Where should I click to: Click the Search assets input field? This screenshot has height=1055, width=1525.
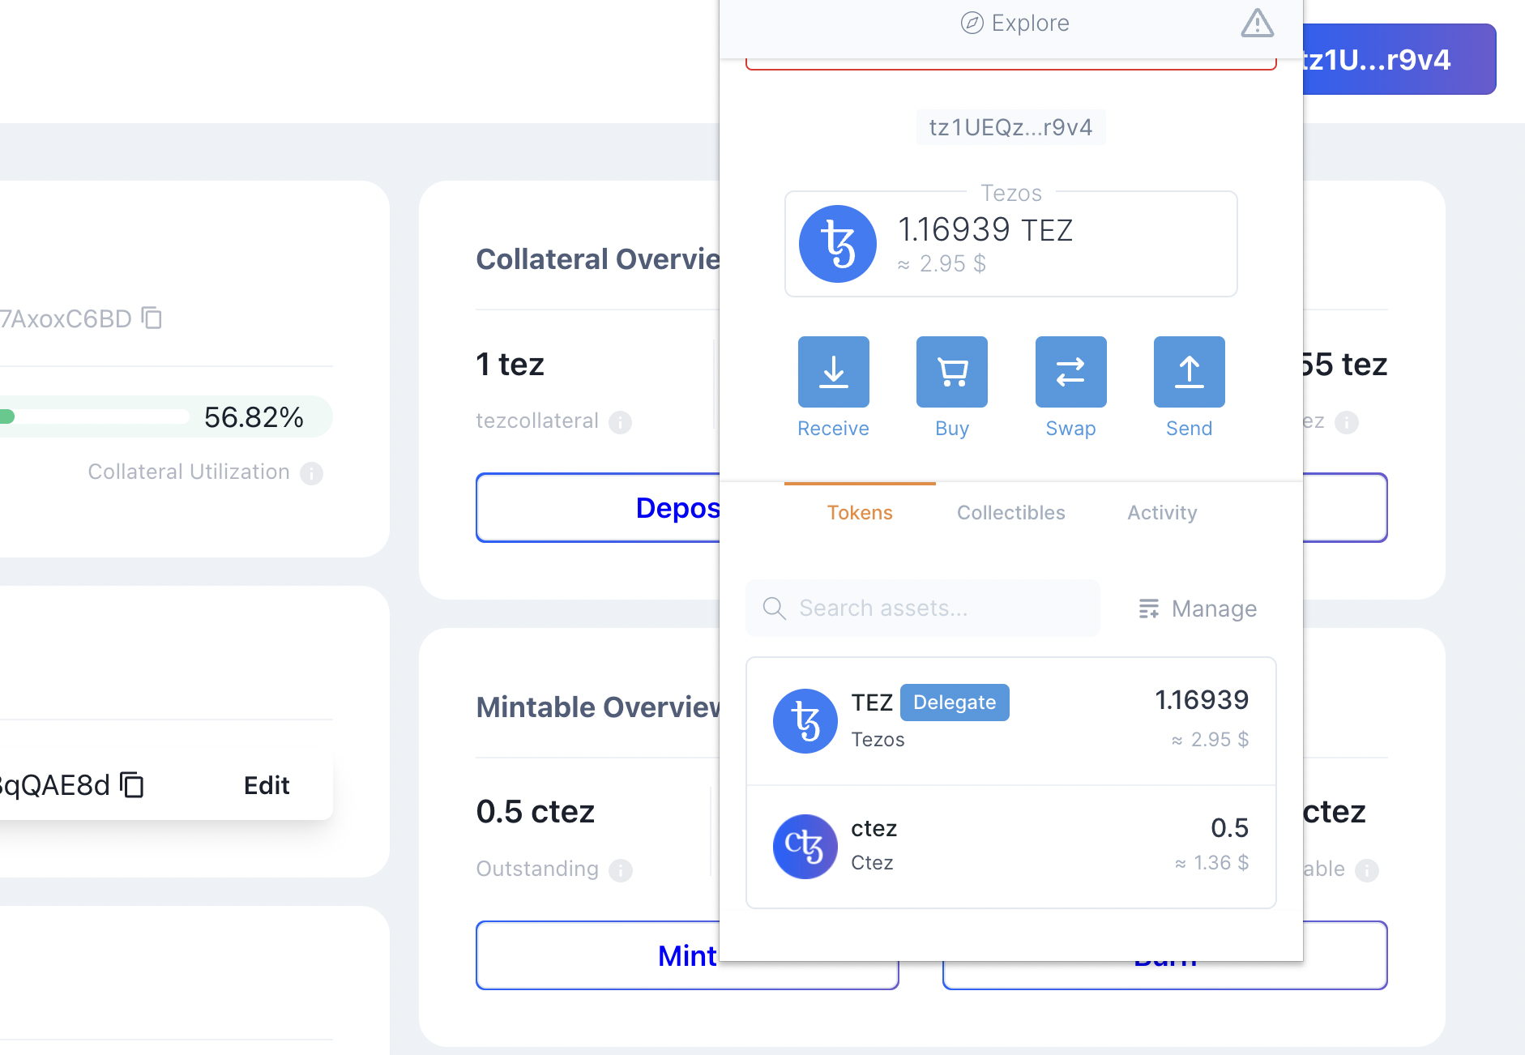coord(924,609)
